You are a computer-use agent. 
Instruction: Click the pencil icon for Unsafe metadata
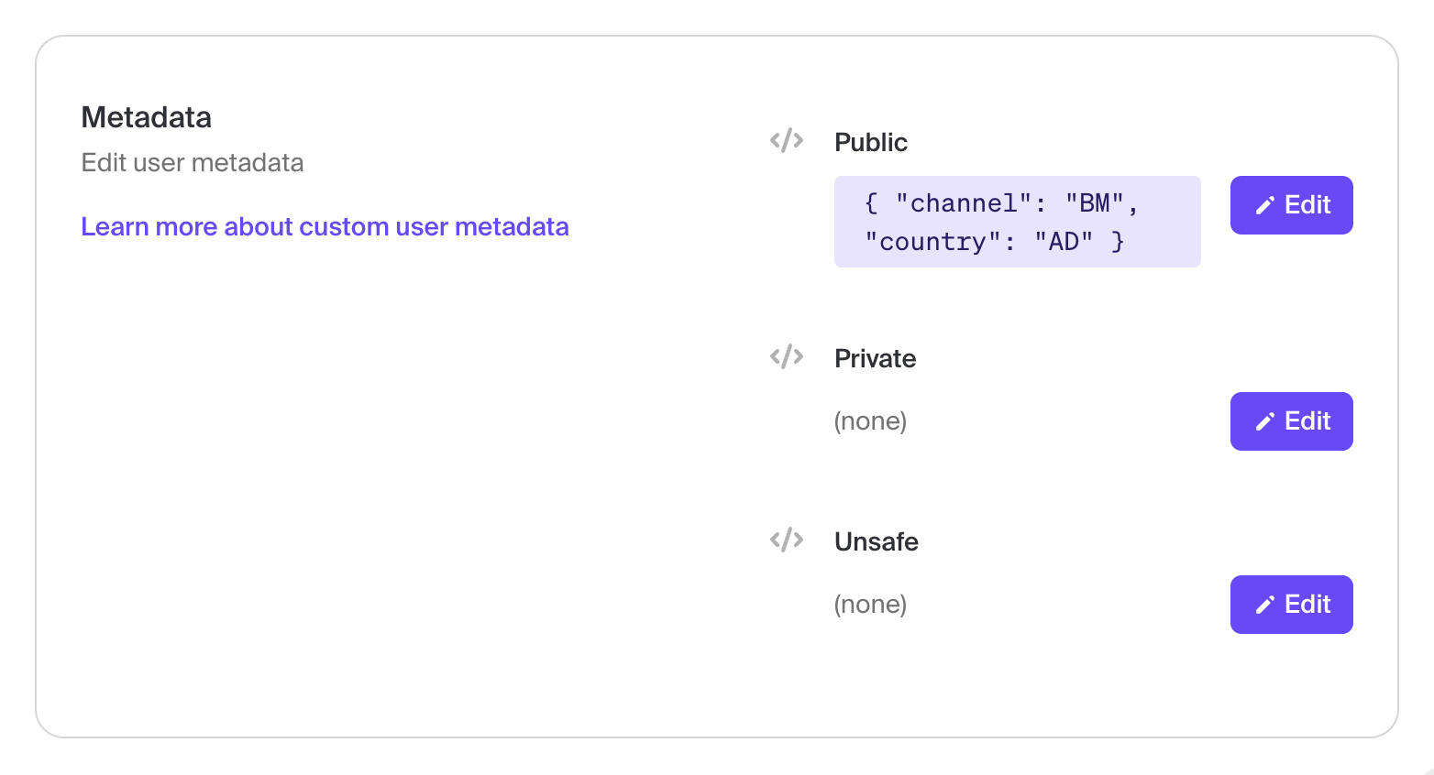point(1265,605)
